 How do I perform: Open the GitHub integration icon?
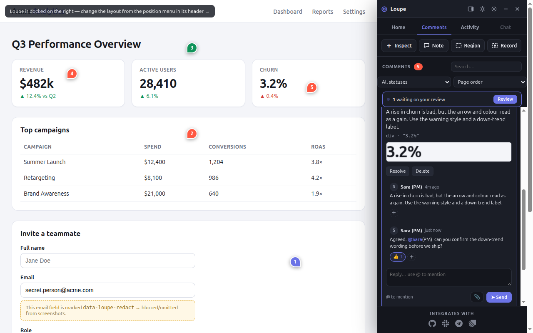pos(432,323)
